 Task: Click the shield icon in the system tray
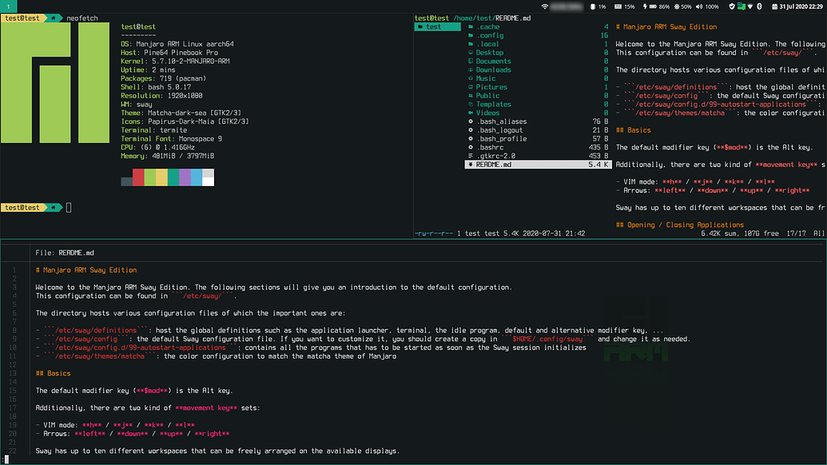[x=732, y=6]
